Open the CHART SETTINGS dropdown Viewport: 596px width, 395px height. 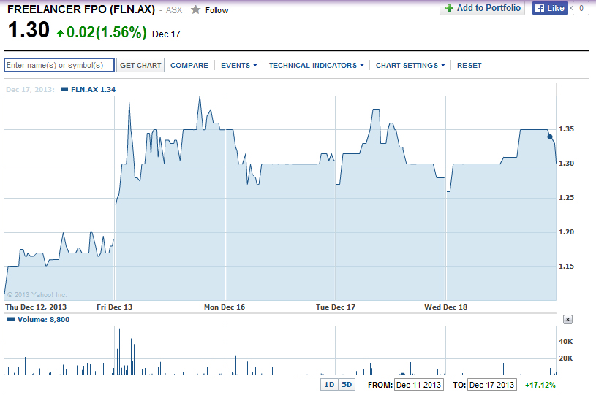point(410,65)
